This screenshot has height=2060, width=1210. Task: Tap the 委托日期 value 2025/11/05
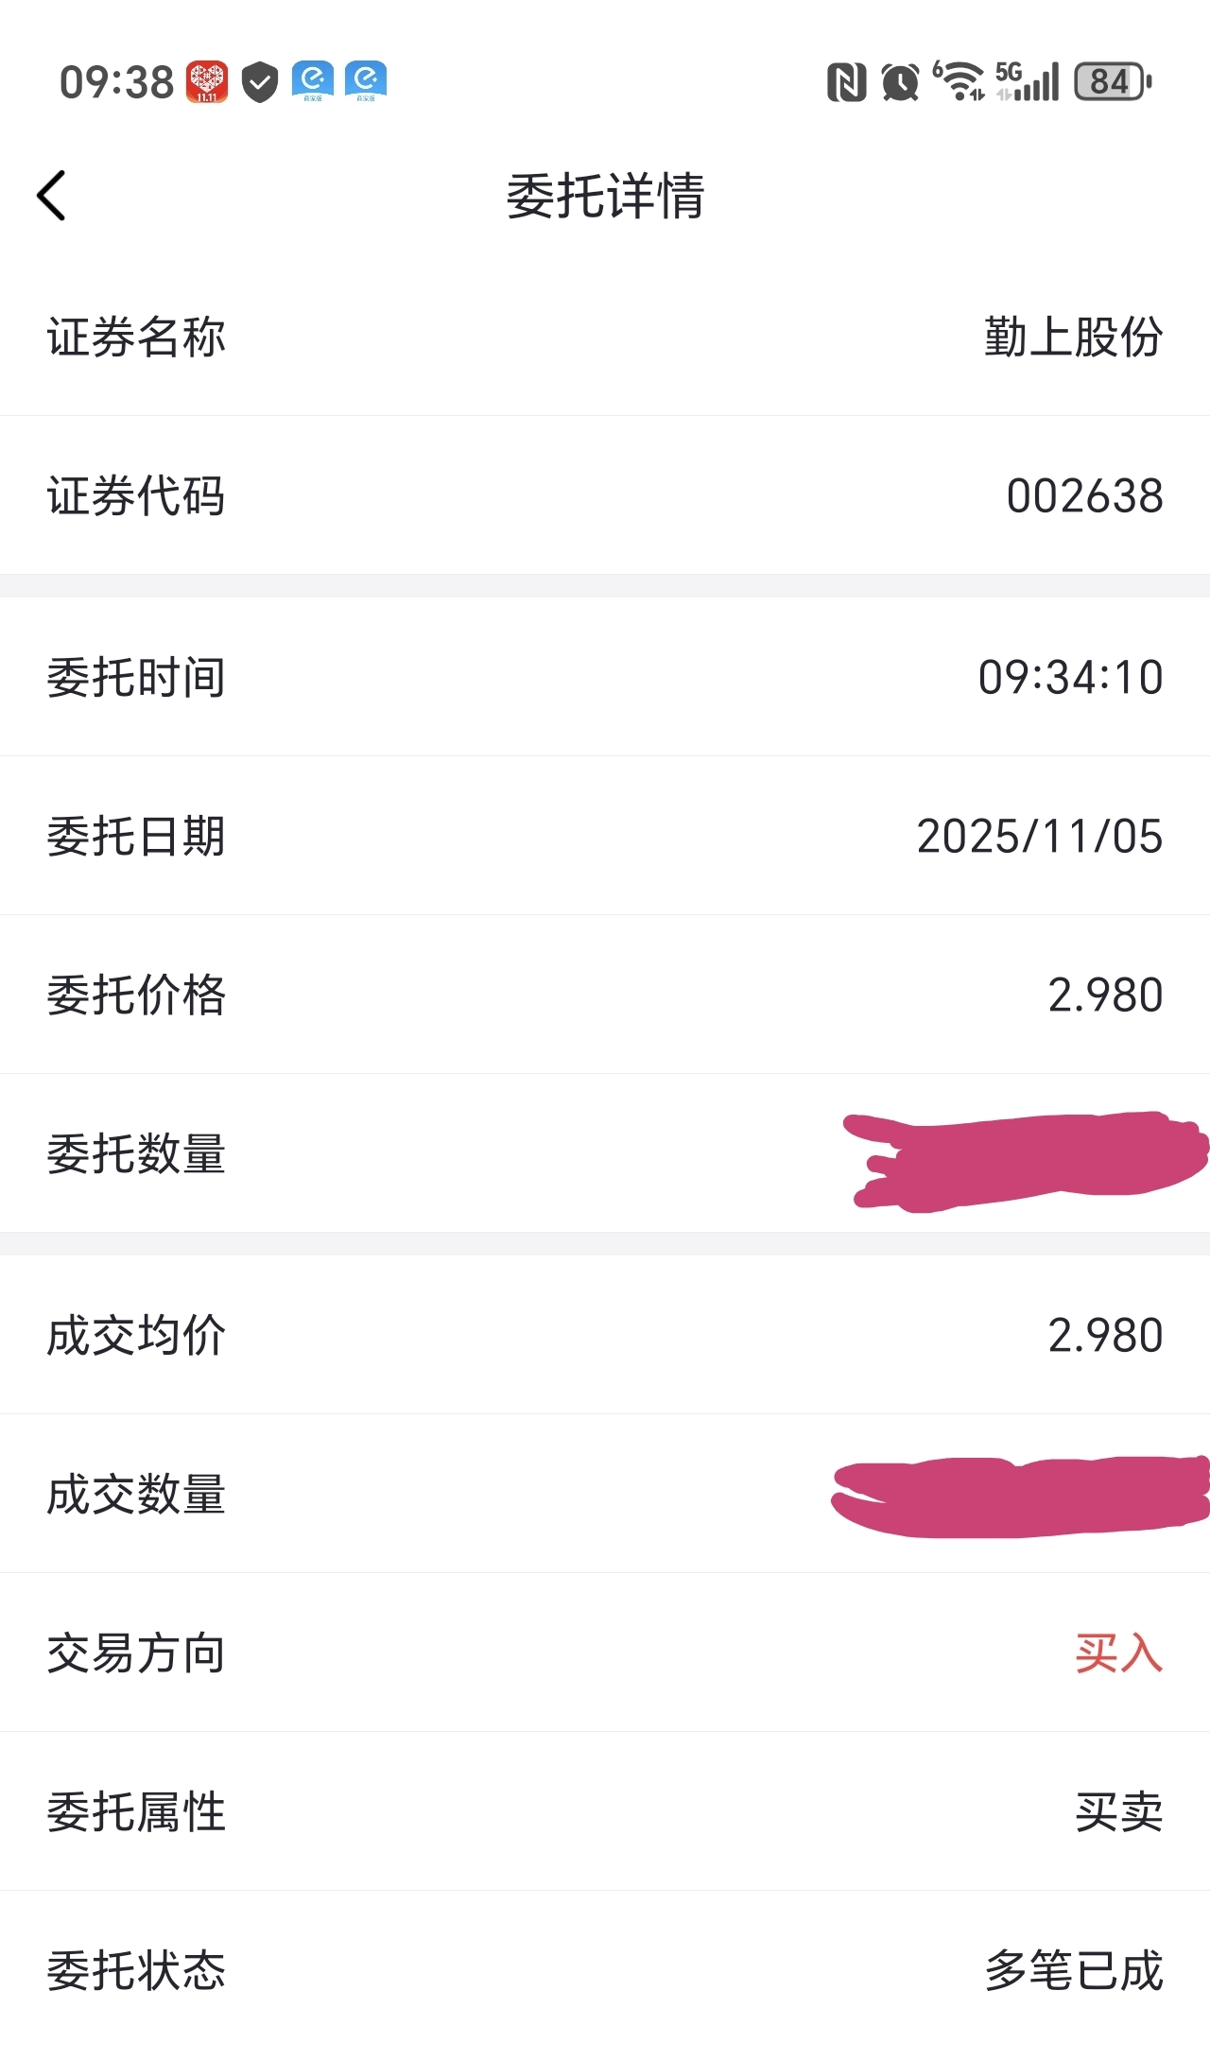(x=1039, y=837)
